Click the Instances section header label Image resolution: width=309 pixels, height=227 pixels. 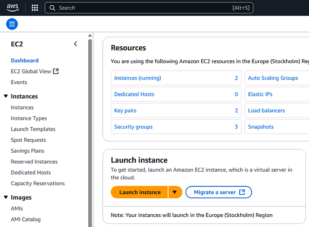(24, 96)
